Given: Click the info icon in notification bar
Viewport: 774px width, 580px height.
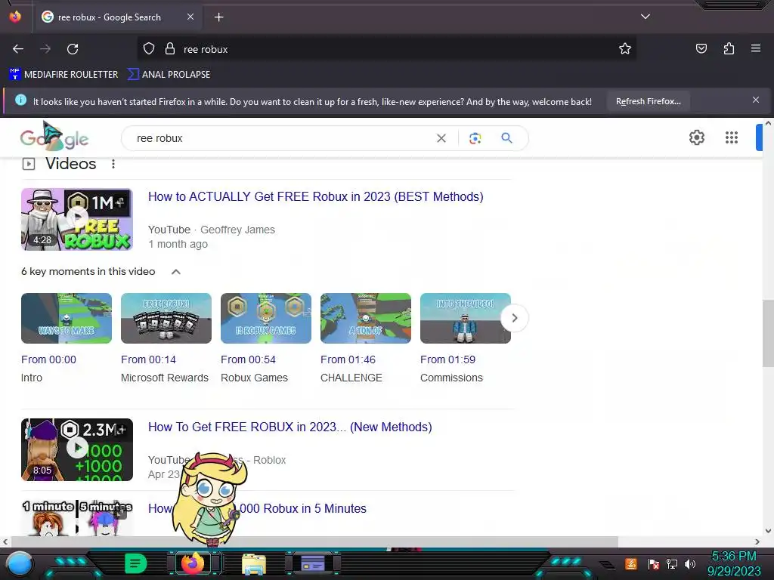Looking at the screenshot, I should [20, 100].
